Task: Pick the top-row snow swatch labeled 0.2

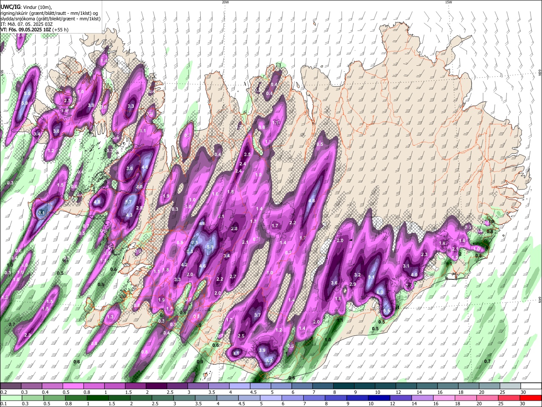Action: 11,386
